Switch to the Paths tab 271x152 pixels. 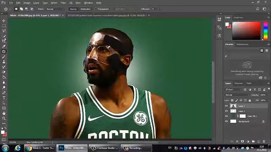pos(249,83)
